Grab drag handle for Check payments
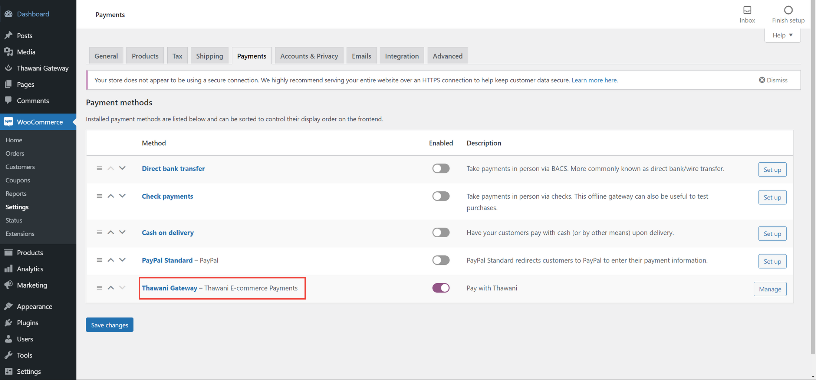 (x=99, y=196)
